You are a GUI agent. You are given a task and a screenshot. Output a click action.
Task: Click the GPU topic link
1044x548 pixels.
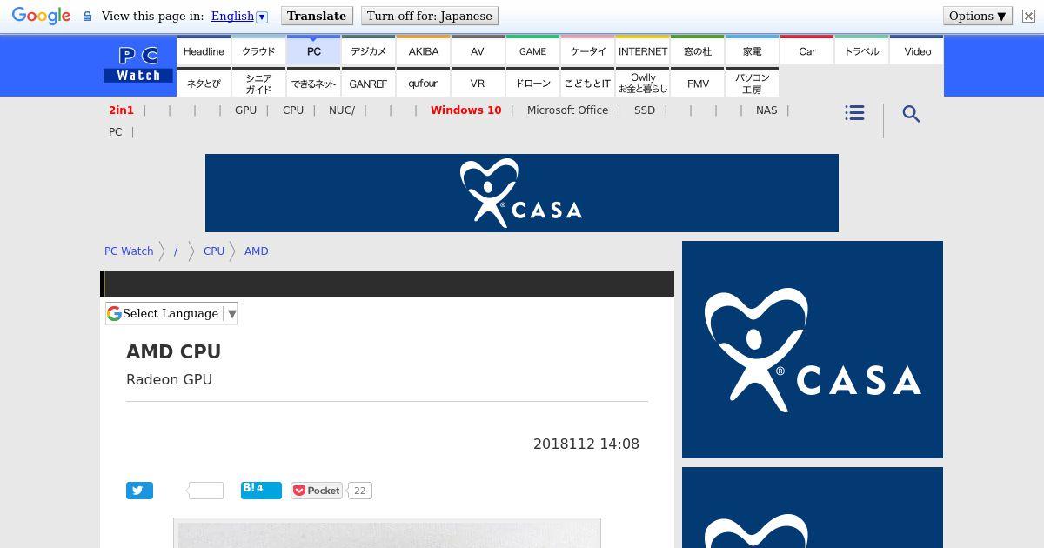[x=245, y=110]
